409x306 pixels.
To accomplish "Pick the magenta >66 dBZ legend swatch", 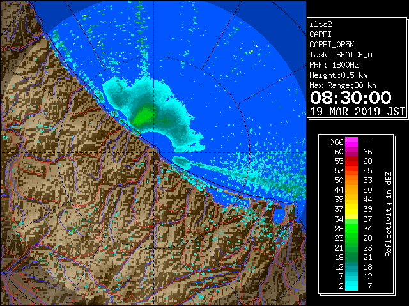I will coord(351,142).
